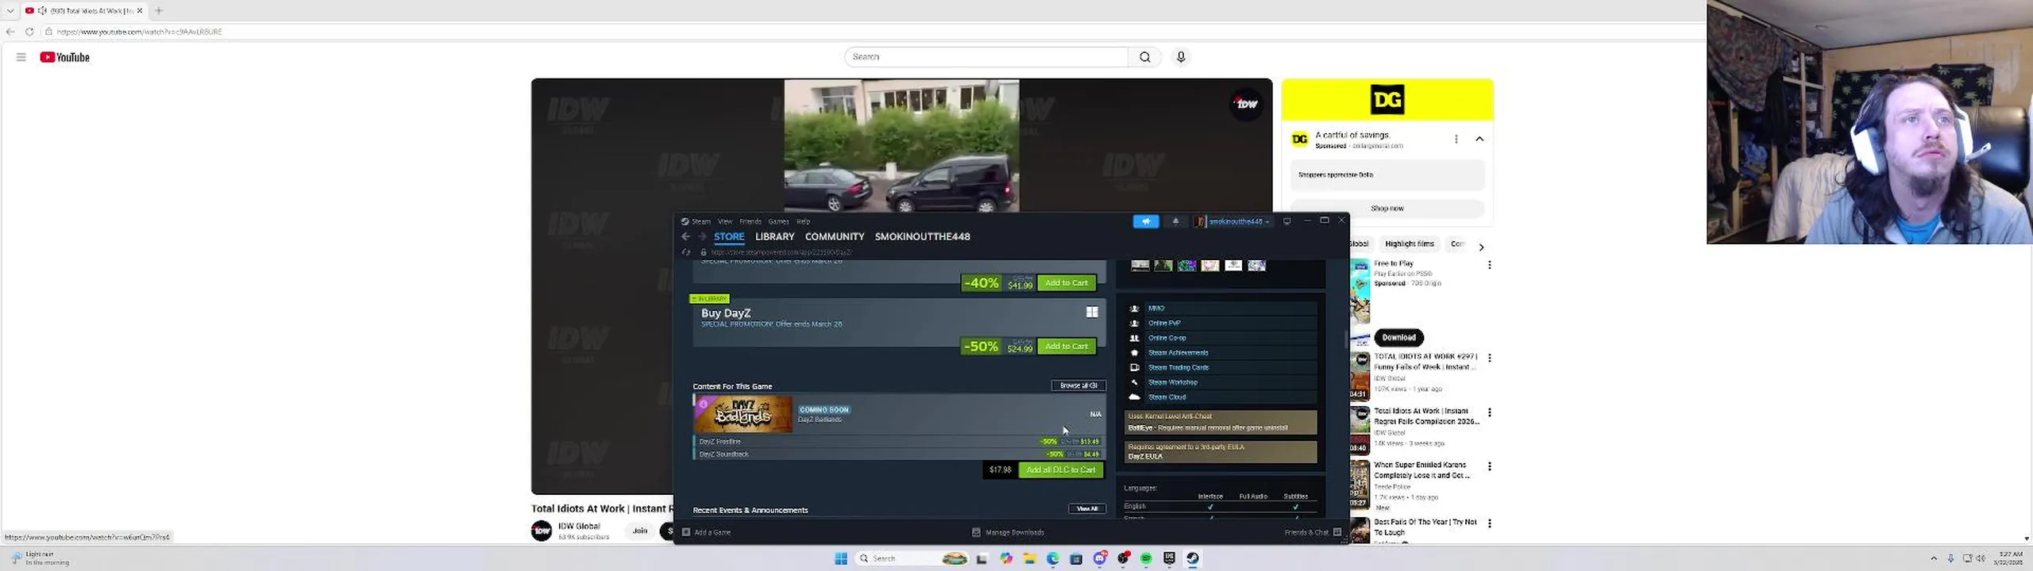Open the SMOKINOUTTHE448 profile tab

pos(922,236)
